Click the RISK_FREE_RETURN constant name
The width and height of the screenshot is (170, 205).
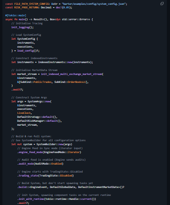pyautogui.click(x=26, y=8)
